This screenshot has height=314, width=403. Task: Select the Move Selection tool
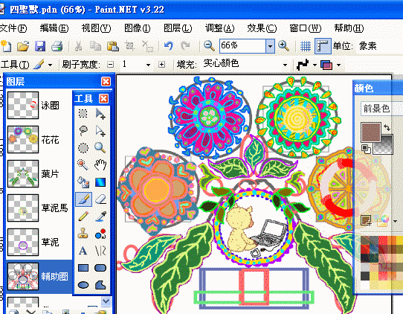click(x=100, y=130)
